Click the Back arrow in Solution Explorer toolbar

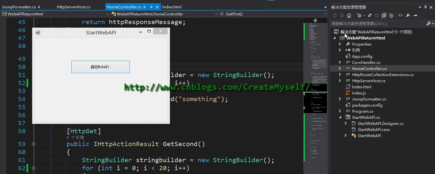[334, 15]
